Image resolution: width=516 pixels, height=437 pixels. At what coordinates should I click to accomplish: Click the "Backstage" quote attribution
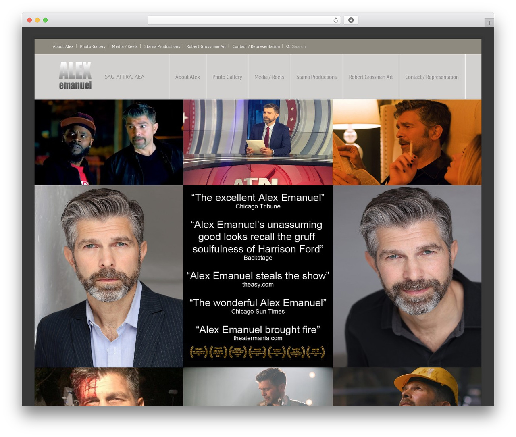click(x=258, y=258)
